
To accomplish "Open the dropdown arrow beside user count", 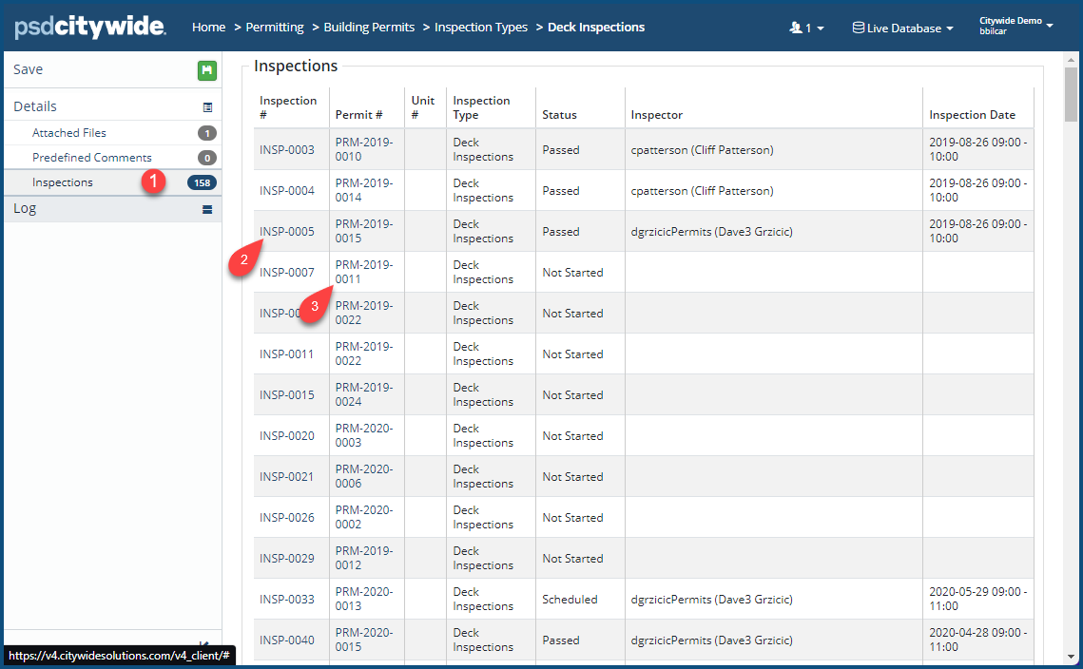I will [x=821, y=29].
